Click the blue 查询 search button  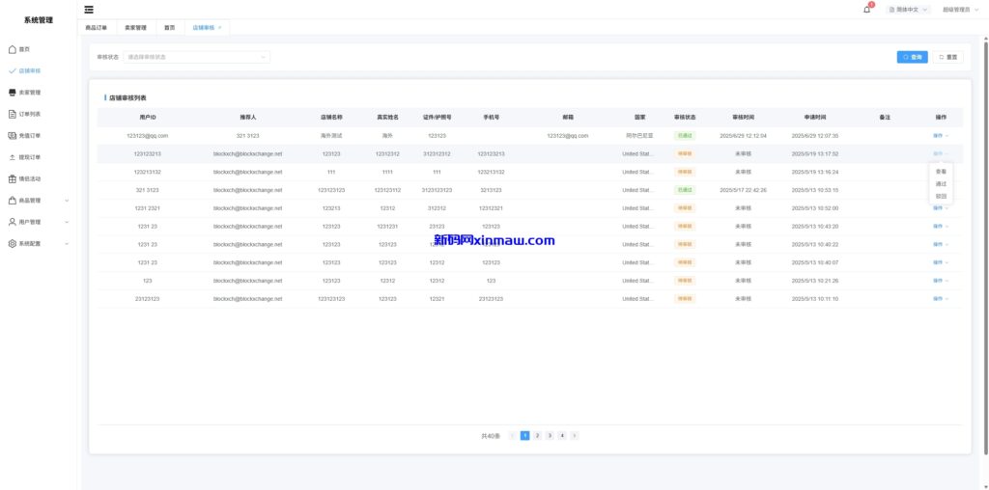tap(912, 57)
